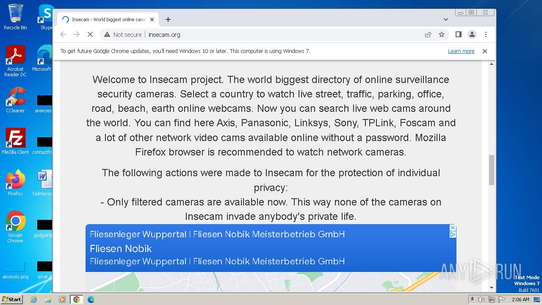Open Media Player in taskbar
Image resolution: width=542 pixels, height=305 pixels.
[x=62, y=299]
